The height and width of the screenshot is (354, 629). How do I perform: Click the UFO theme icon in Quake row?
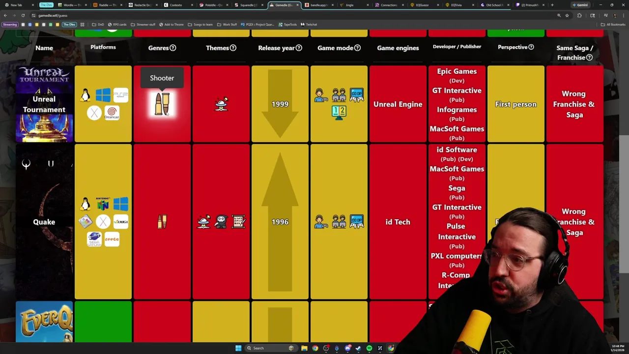click(x=203, y=222)
